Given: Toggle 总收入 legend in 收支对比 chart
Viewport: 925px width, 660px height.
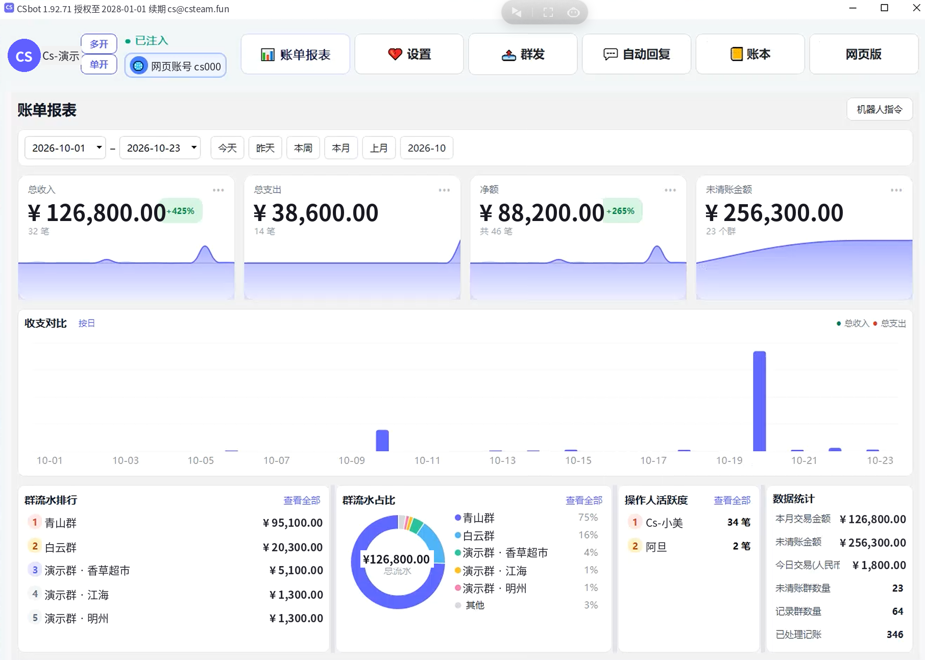Looking at the screenshot, I should [x=853, y=323].
